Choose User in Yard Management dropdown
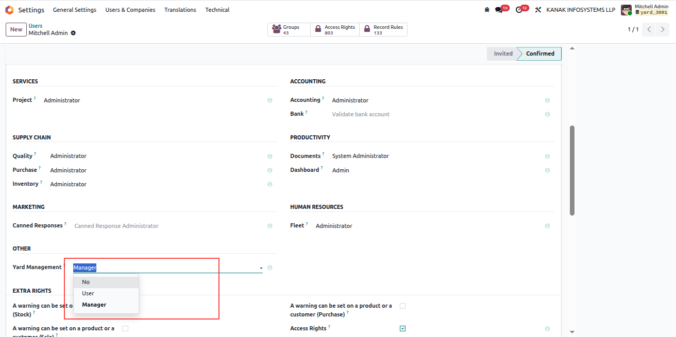The height and width of the screenshot is (337, 676). 106,293
